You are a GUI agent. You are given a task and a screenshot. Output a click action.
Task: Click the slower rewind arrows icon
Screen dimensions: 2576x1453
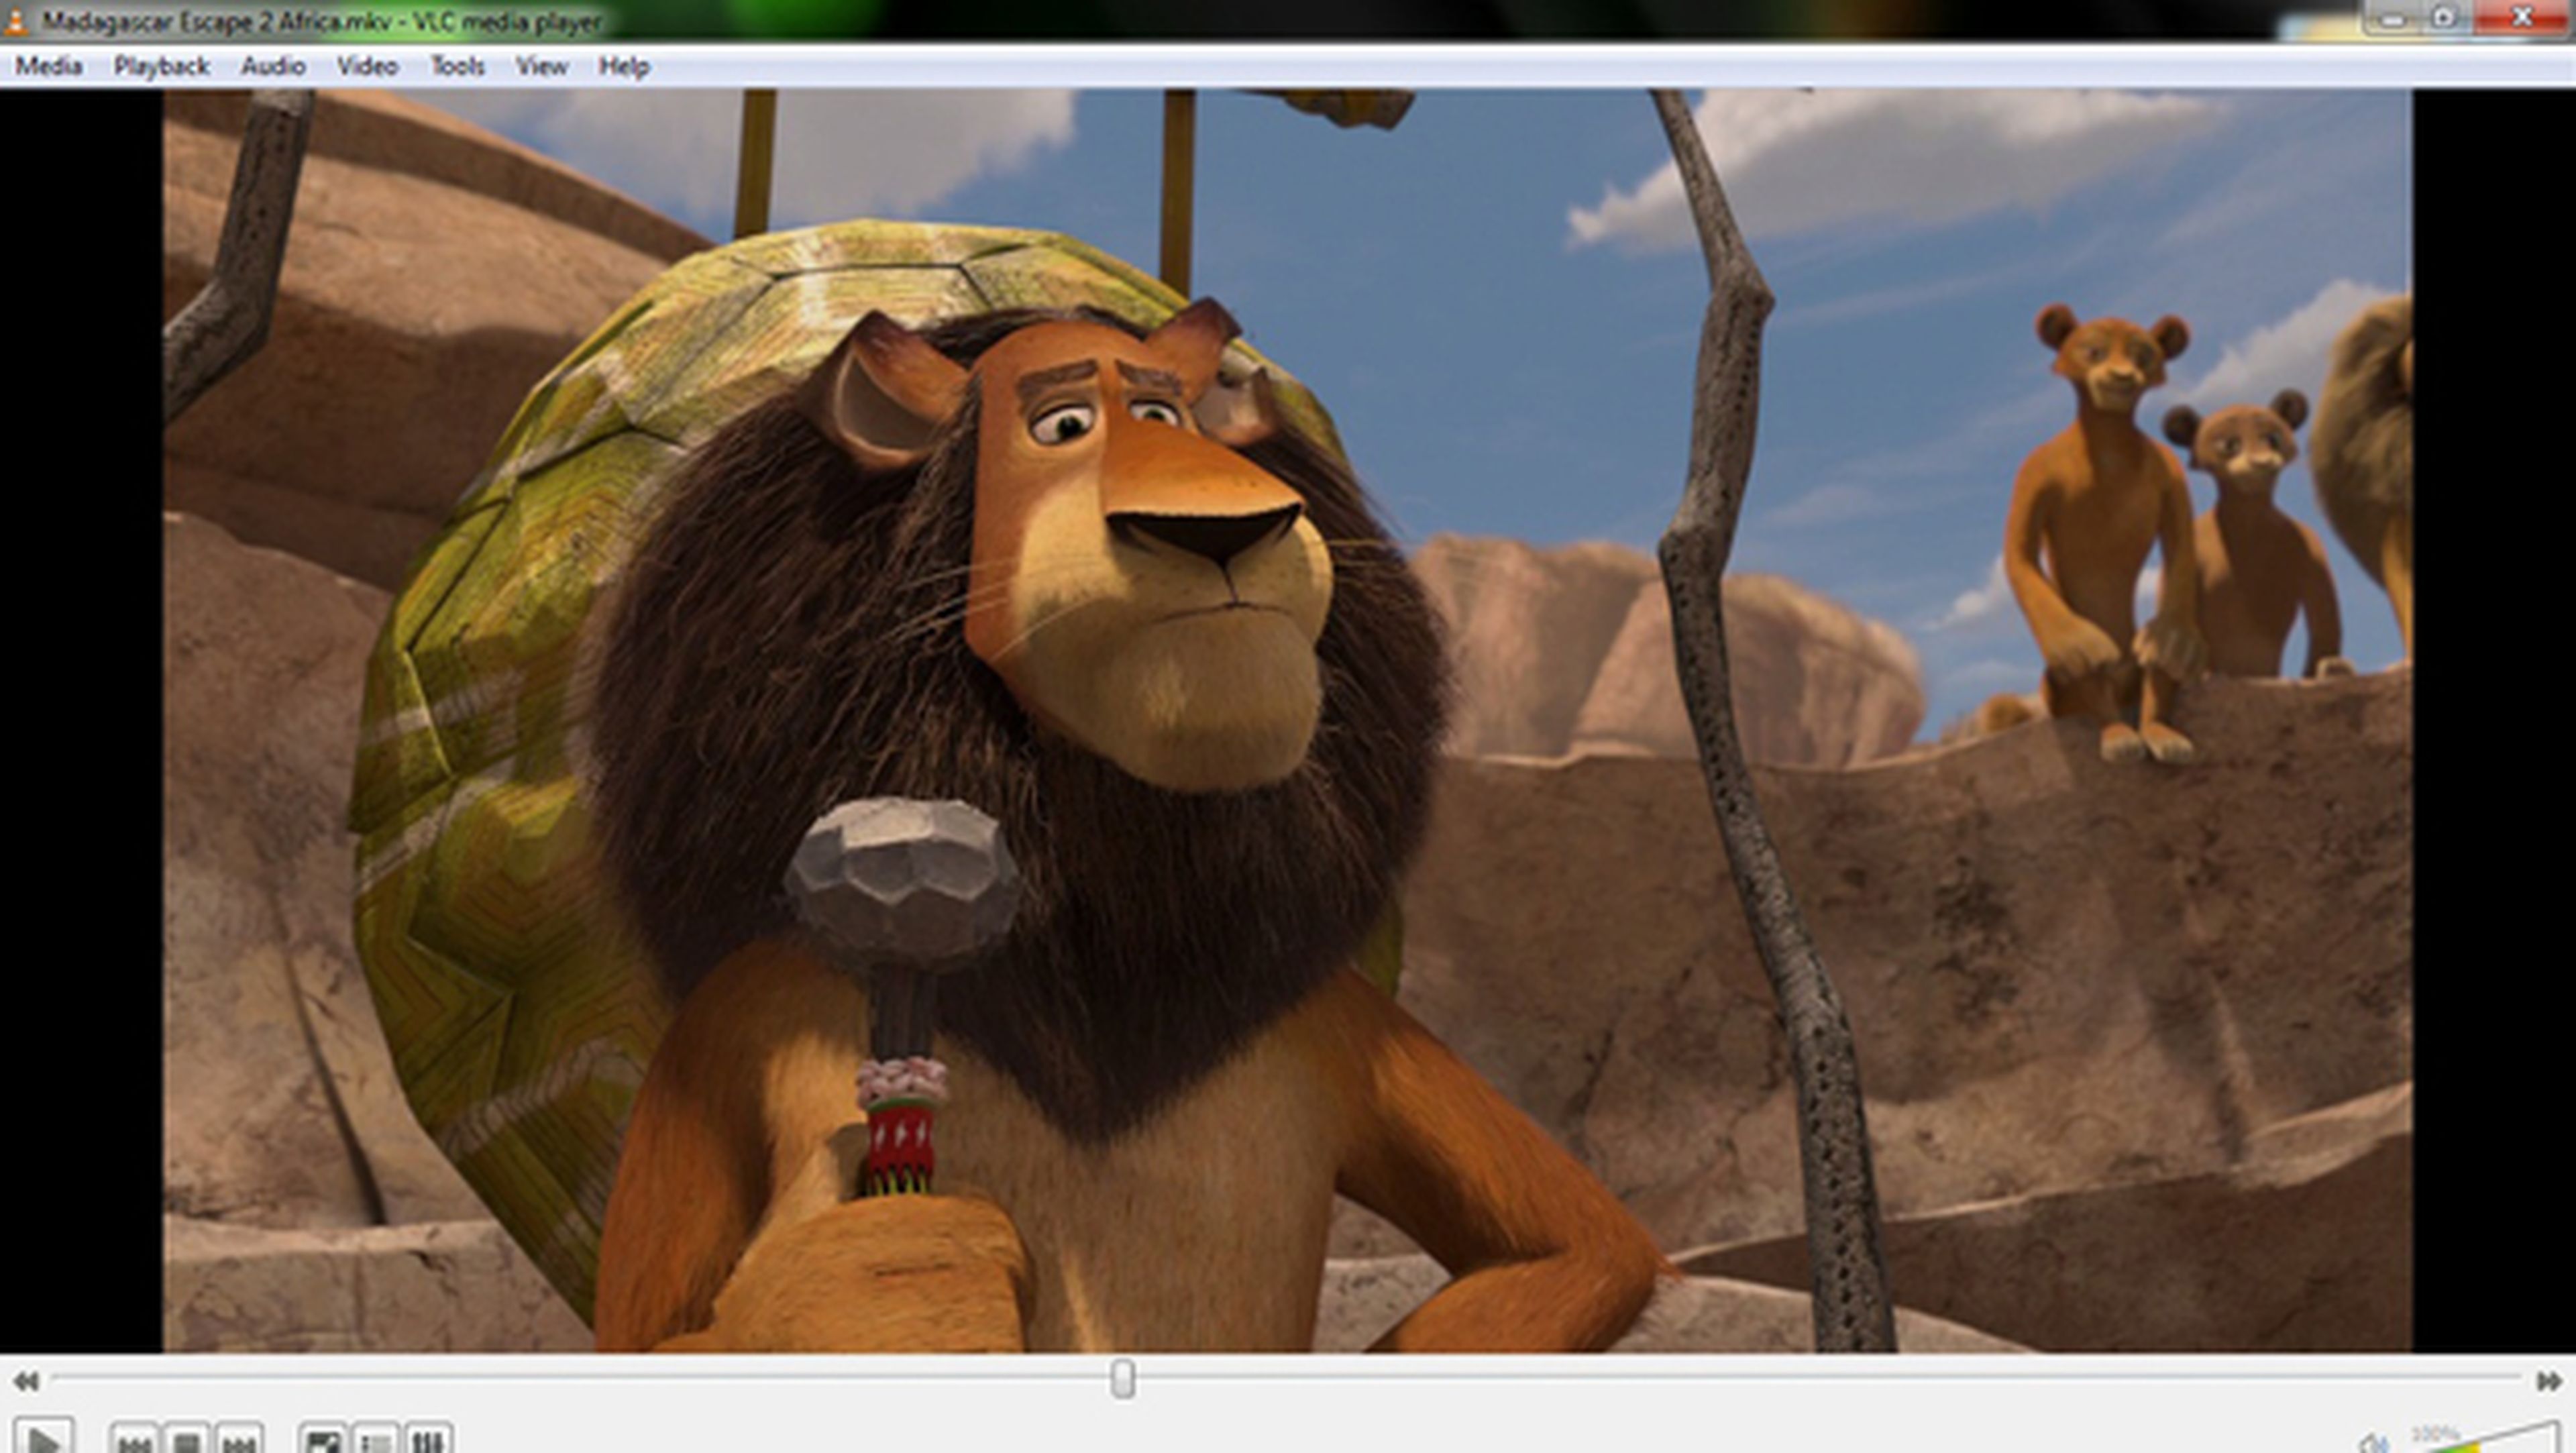25,1381
